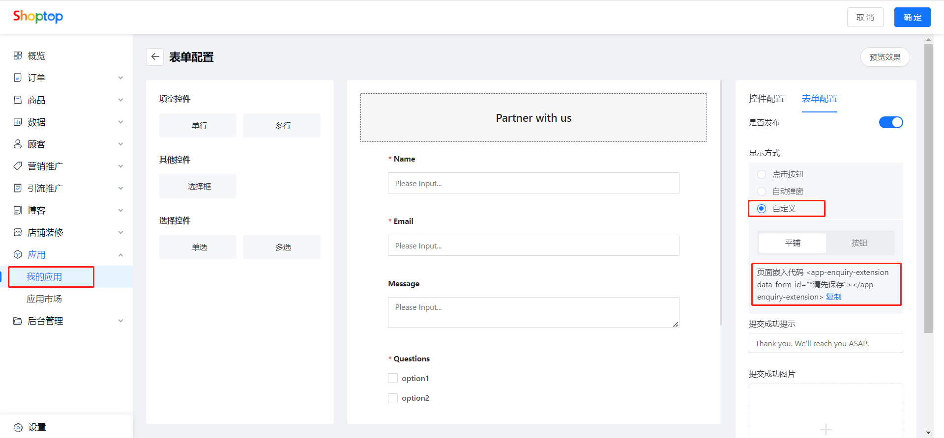Switch to the 控件配置 tab

766,99
